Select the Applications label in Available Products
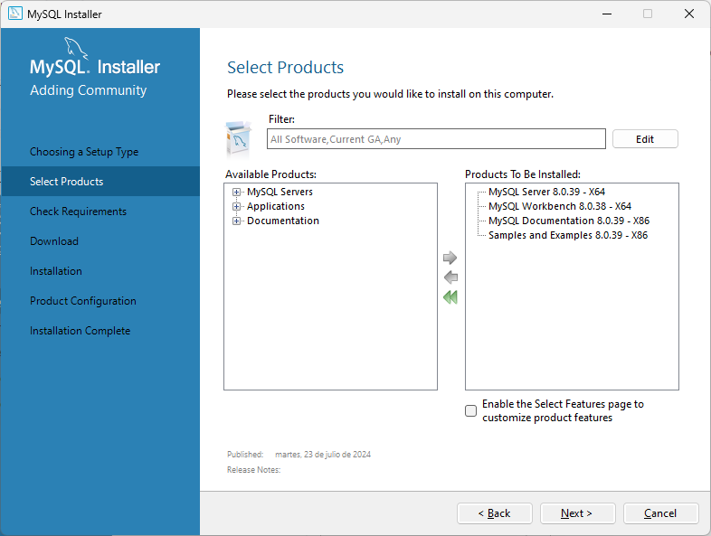 (276, 206)
